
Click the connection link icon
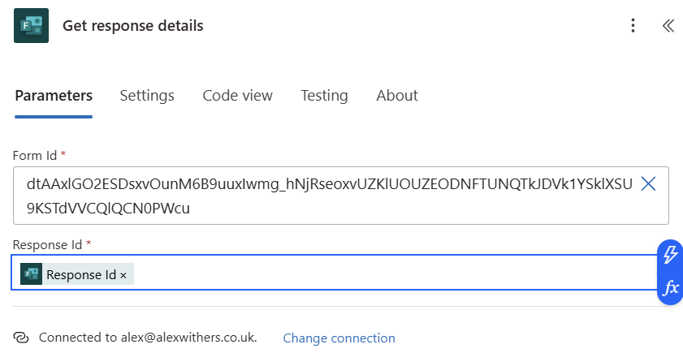(x=22, y=338)
